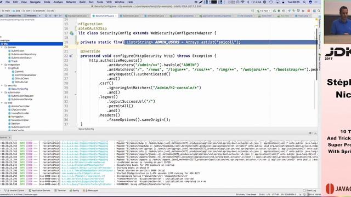Click the clock showing Tue 09:25

coord(293,2)
